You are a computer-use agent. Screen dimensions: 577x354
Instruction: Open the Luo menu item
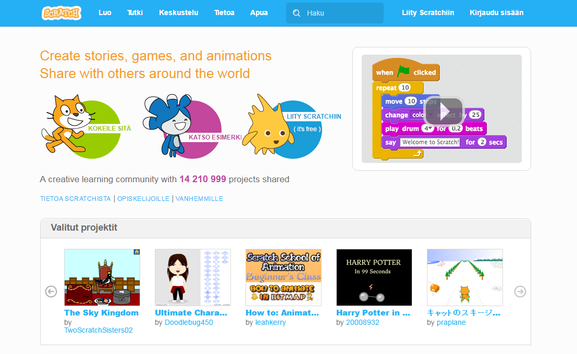tap(105, 13)
